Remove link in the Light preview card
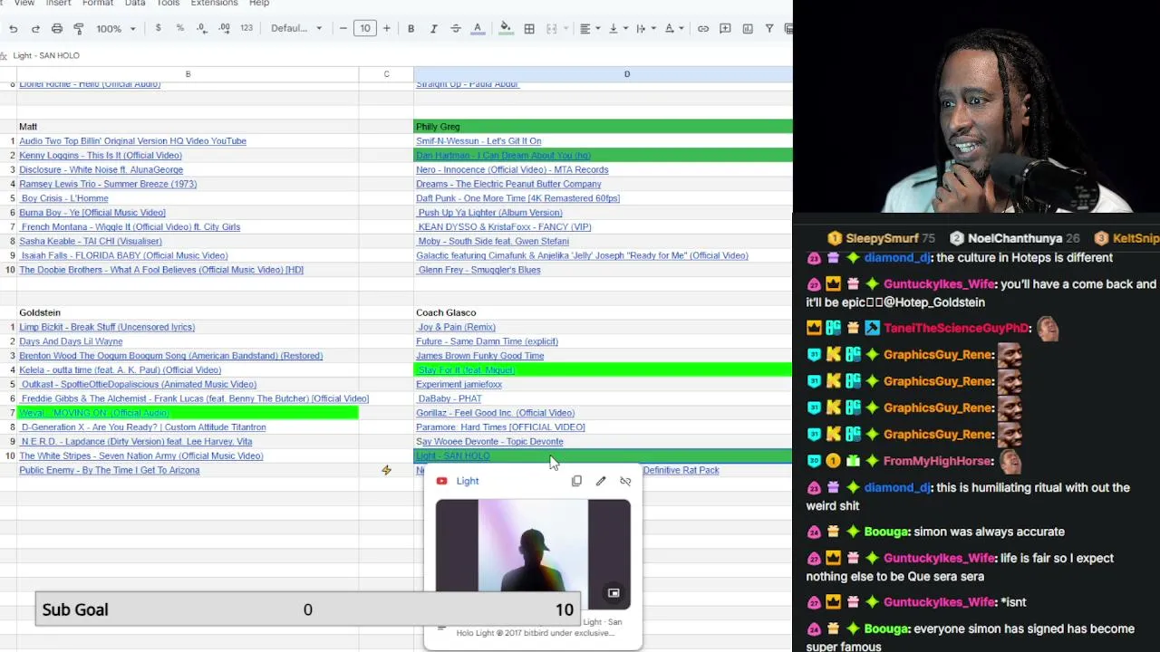1160x652 pixels. click(x=625, y=481)
